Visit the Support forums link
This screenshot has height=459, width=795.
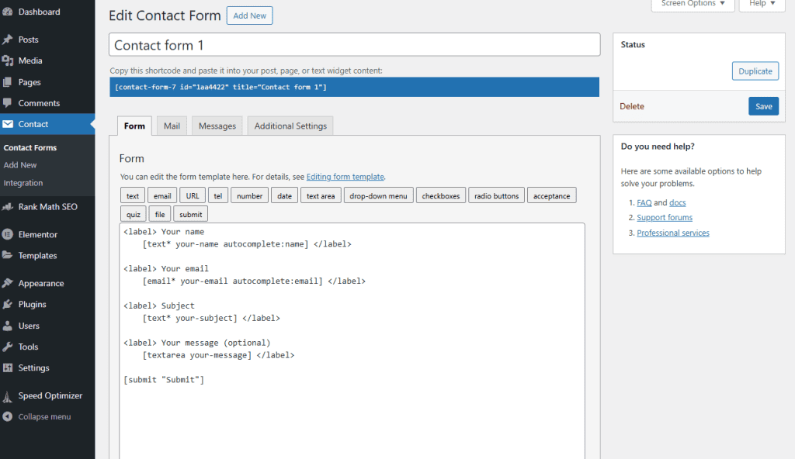pyautogui.click(x=665, y=217)
